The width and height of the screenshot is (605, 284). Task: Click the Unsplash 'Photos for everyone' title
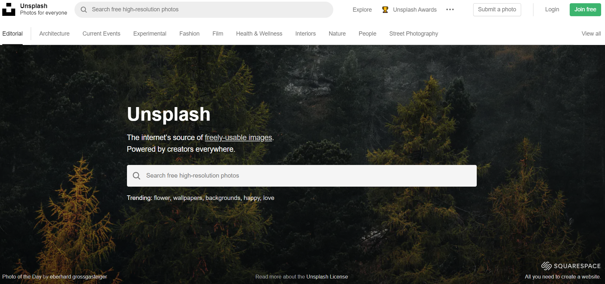click(x=44, y=9)
